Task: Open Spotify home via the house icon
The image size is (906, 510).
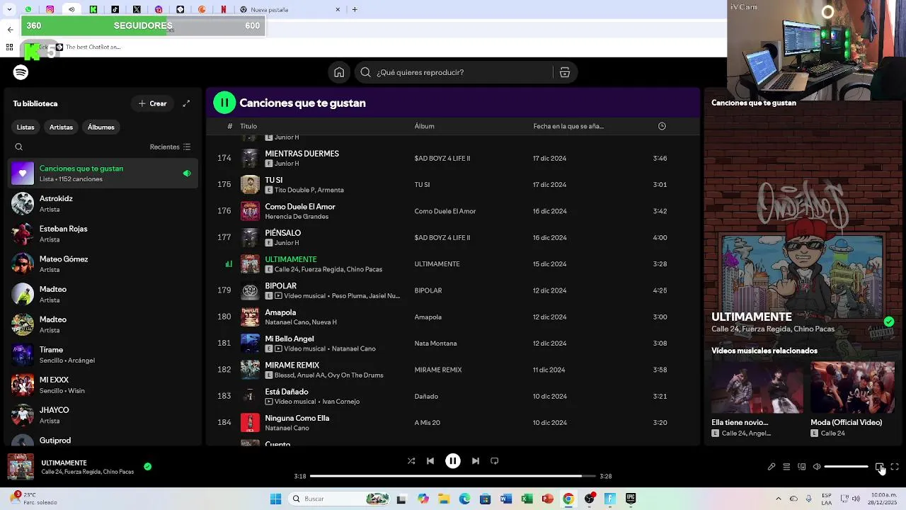Action: (x=339, y=72)
